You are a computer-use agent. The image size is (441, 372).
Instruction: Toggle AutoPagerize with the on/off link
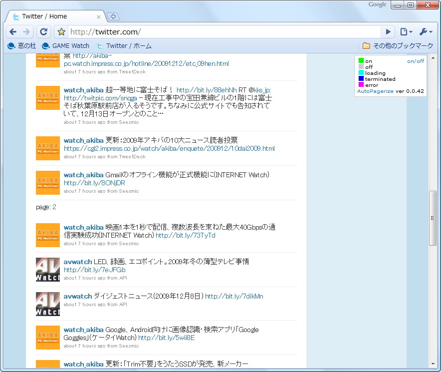click(416, 61)
